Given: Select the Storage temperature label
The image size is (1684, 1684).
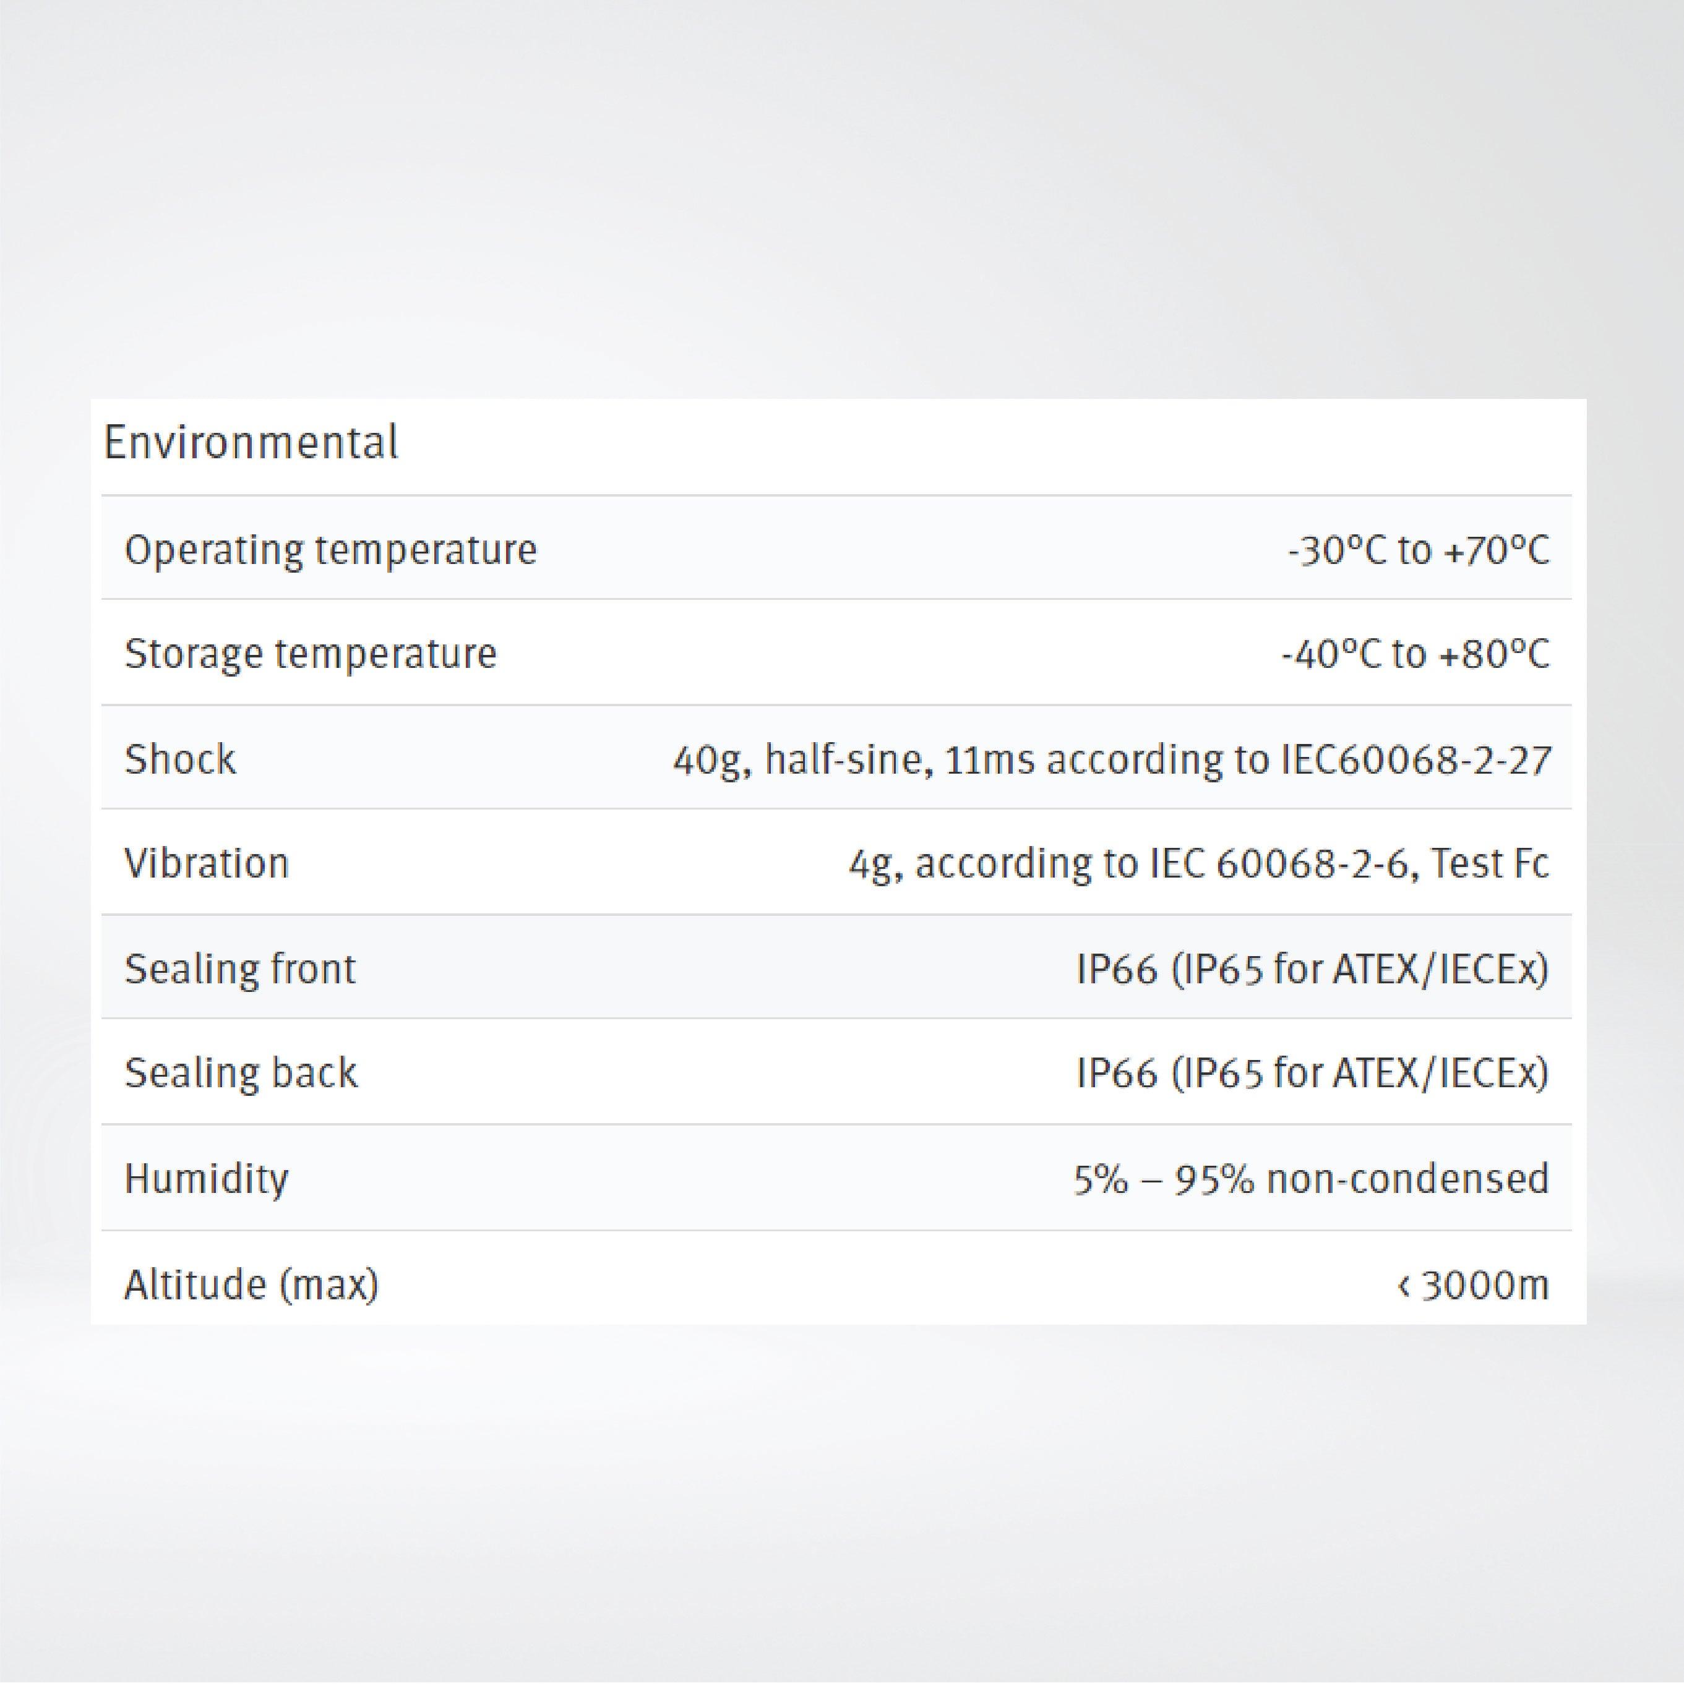Looking at the screenshot, I should [311, 654].
